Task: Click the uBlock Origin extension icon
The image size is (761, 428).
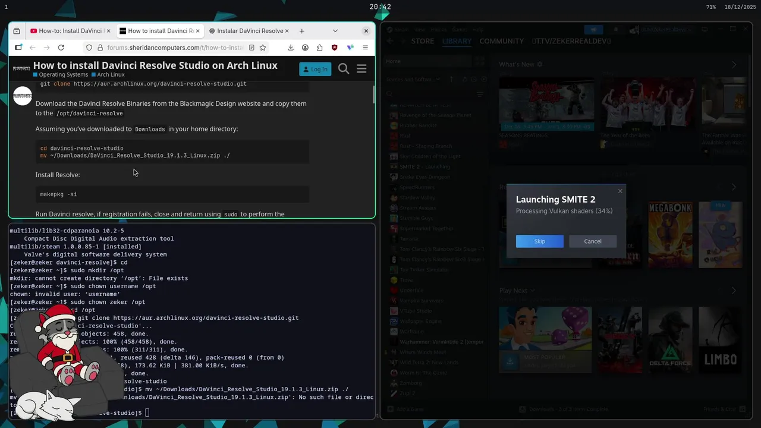Action: pos(334,48)
